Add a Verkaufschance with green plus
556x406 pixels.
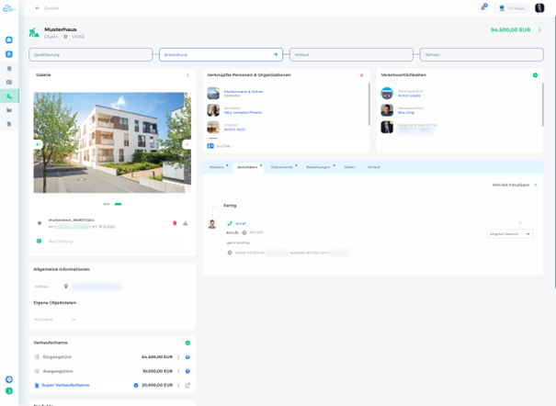tap(187, 343)
